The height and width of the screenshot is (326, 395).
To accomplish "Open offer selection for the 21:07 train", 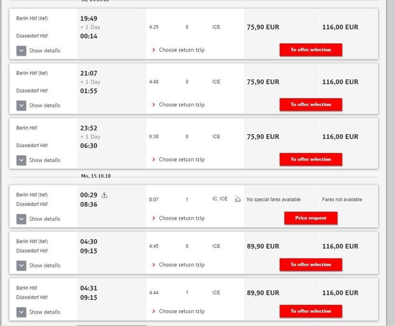I will click(311, 104).
